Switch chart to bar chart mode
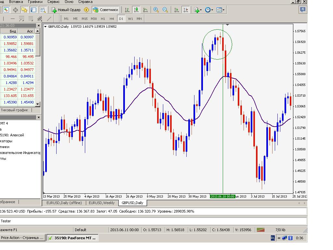This screenshot has width=333, height=250. (127, 10)
